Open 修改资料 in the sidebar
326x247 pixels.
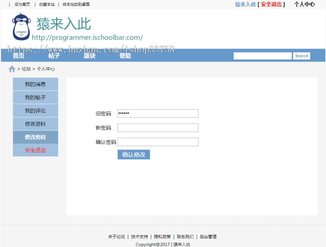[x=35, y=124]
